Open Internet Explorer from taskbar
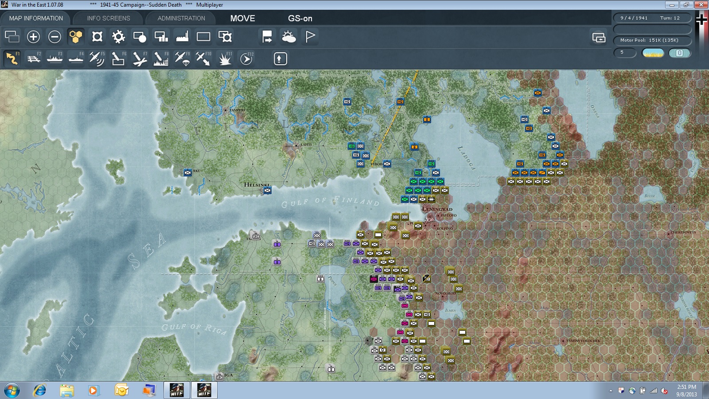 point(40,390)
